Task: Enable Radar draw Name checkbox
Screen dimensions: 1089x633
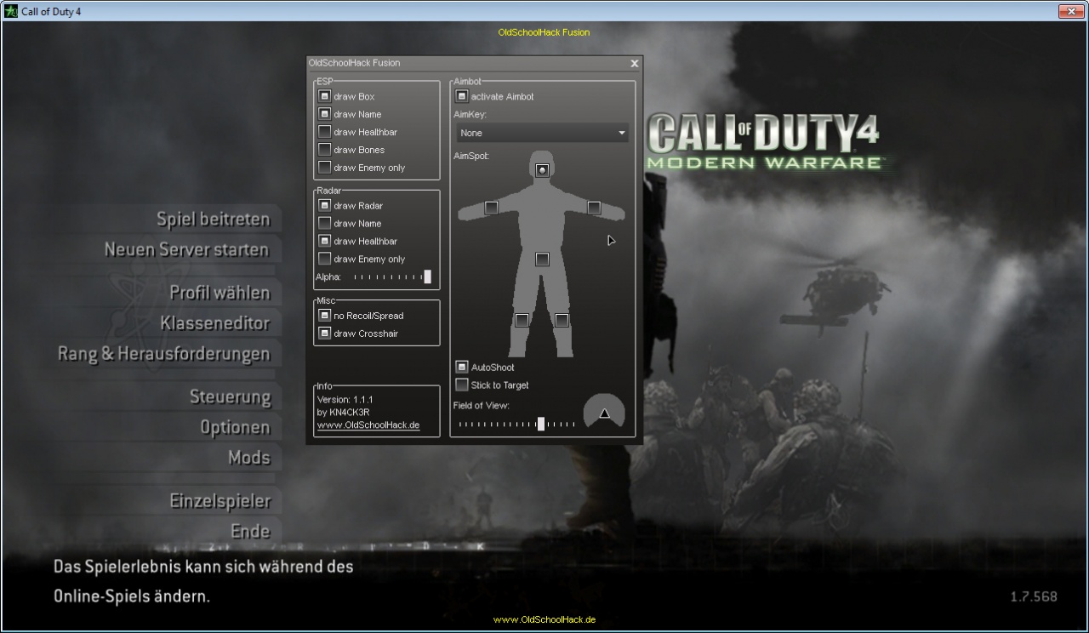Action: [x=324, y=224]
